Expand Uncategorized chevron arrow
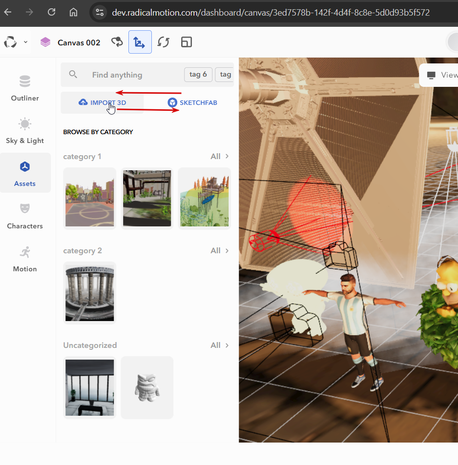The width and height of the screenshot is (458, 465). point(227,345)
